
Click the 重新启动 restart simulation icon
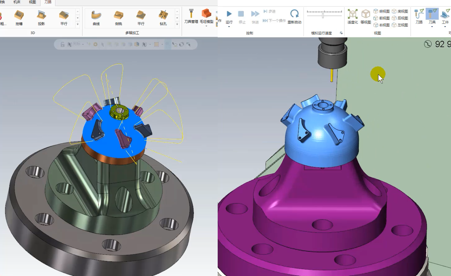coord(294,16)
